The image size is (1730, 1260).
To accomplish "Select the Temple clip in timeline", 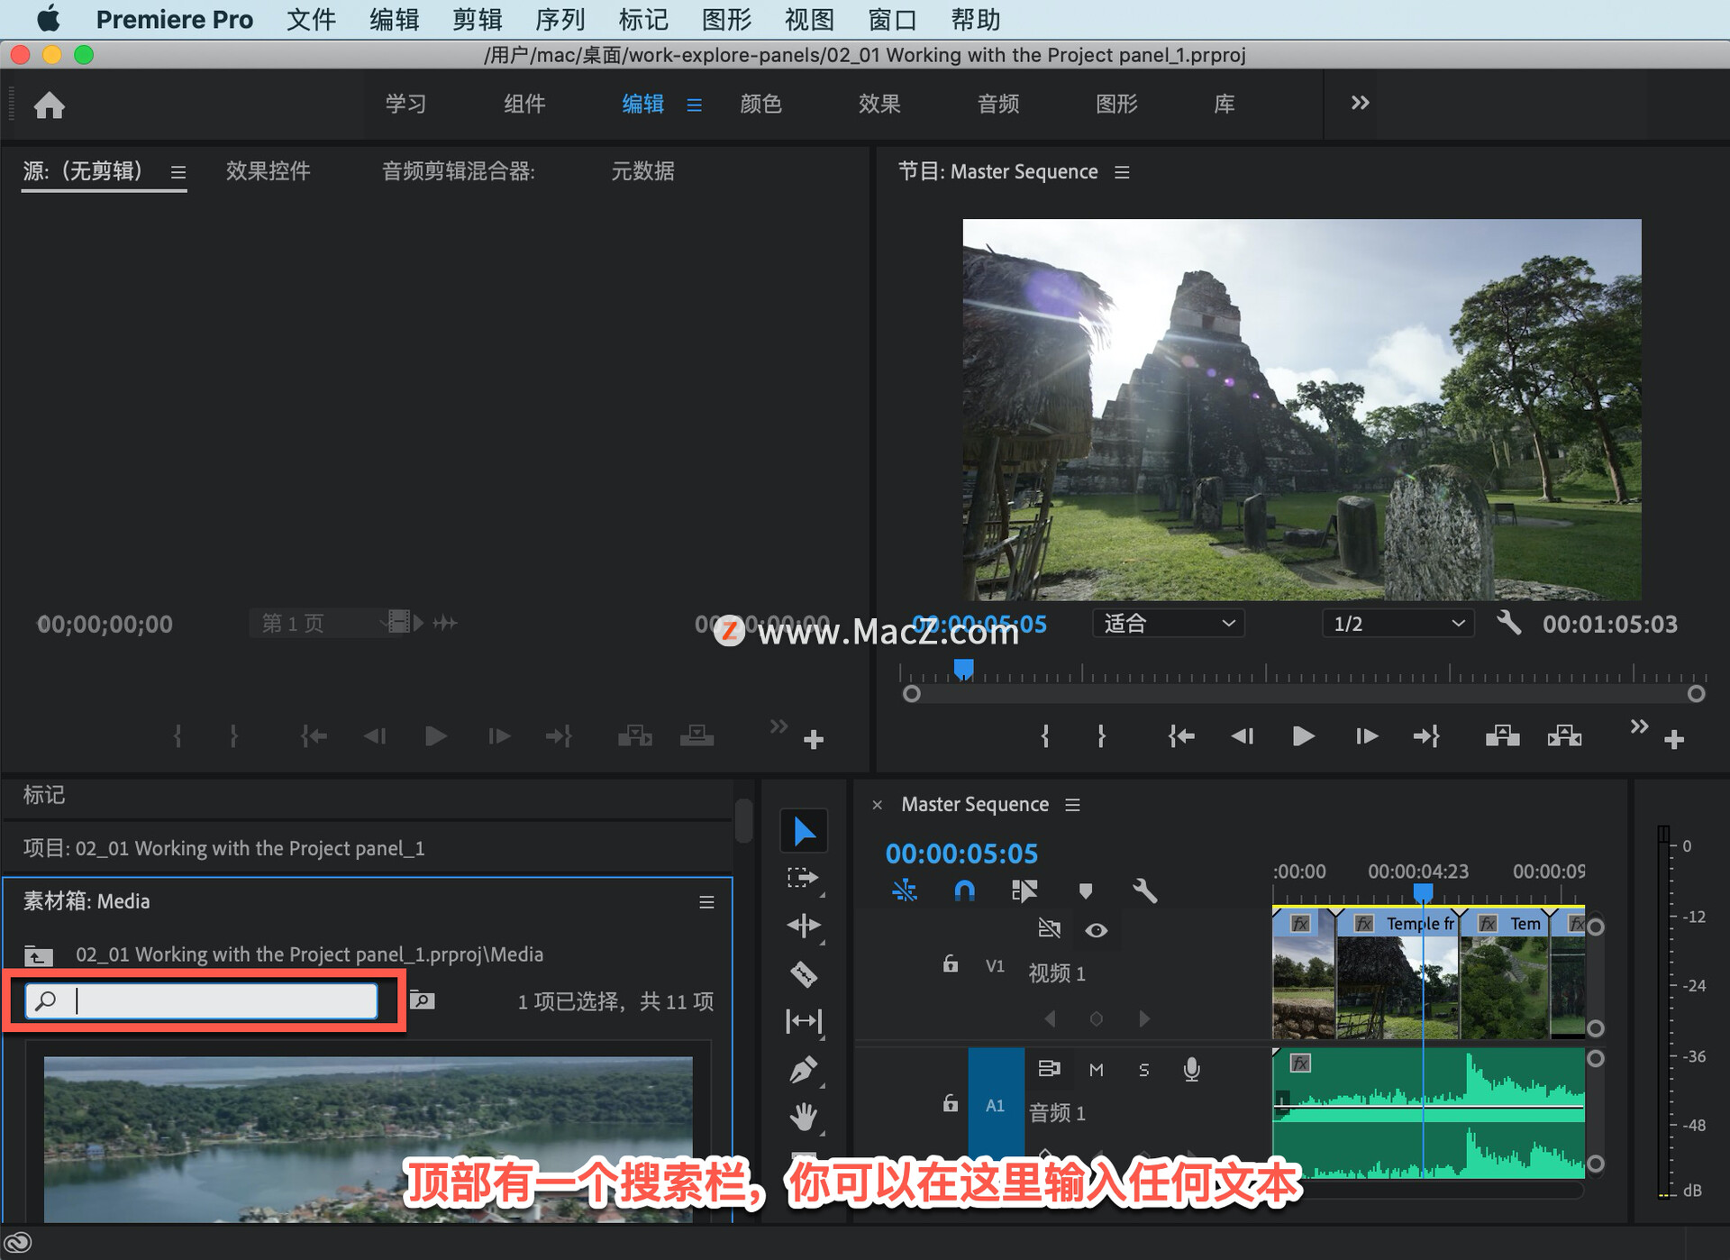I will point(1398,974).
